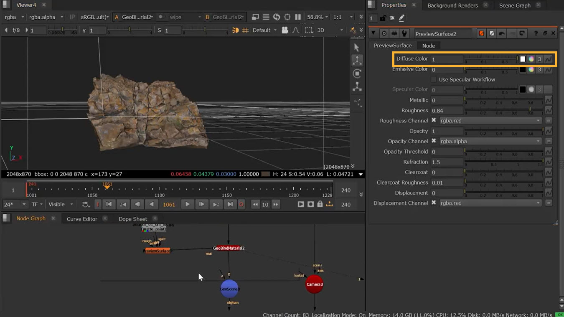Click the white Diffuse Color swatch
Screen dimensions: 564x317
pos(523,59)
